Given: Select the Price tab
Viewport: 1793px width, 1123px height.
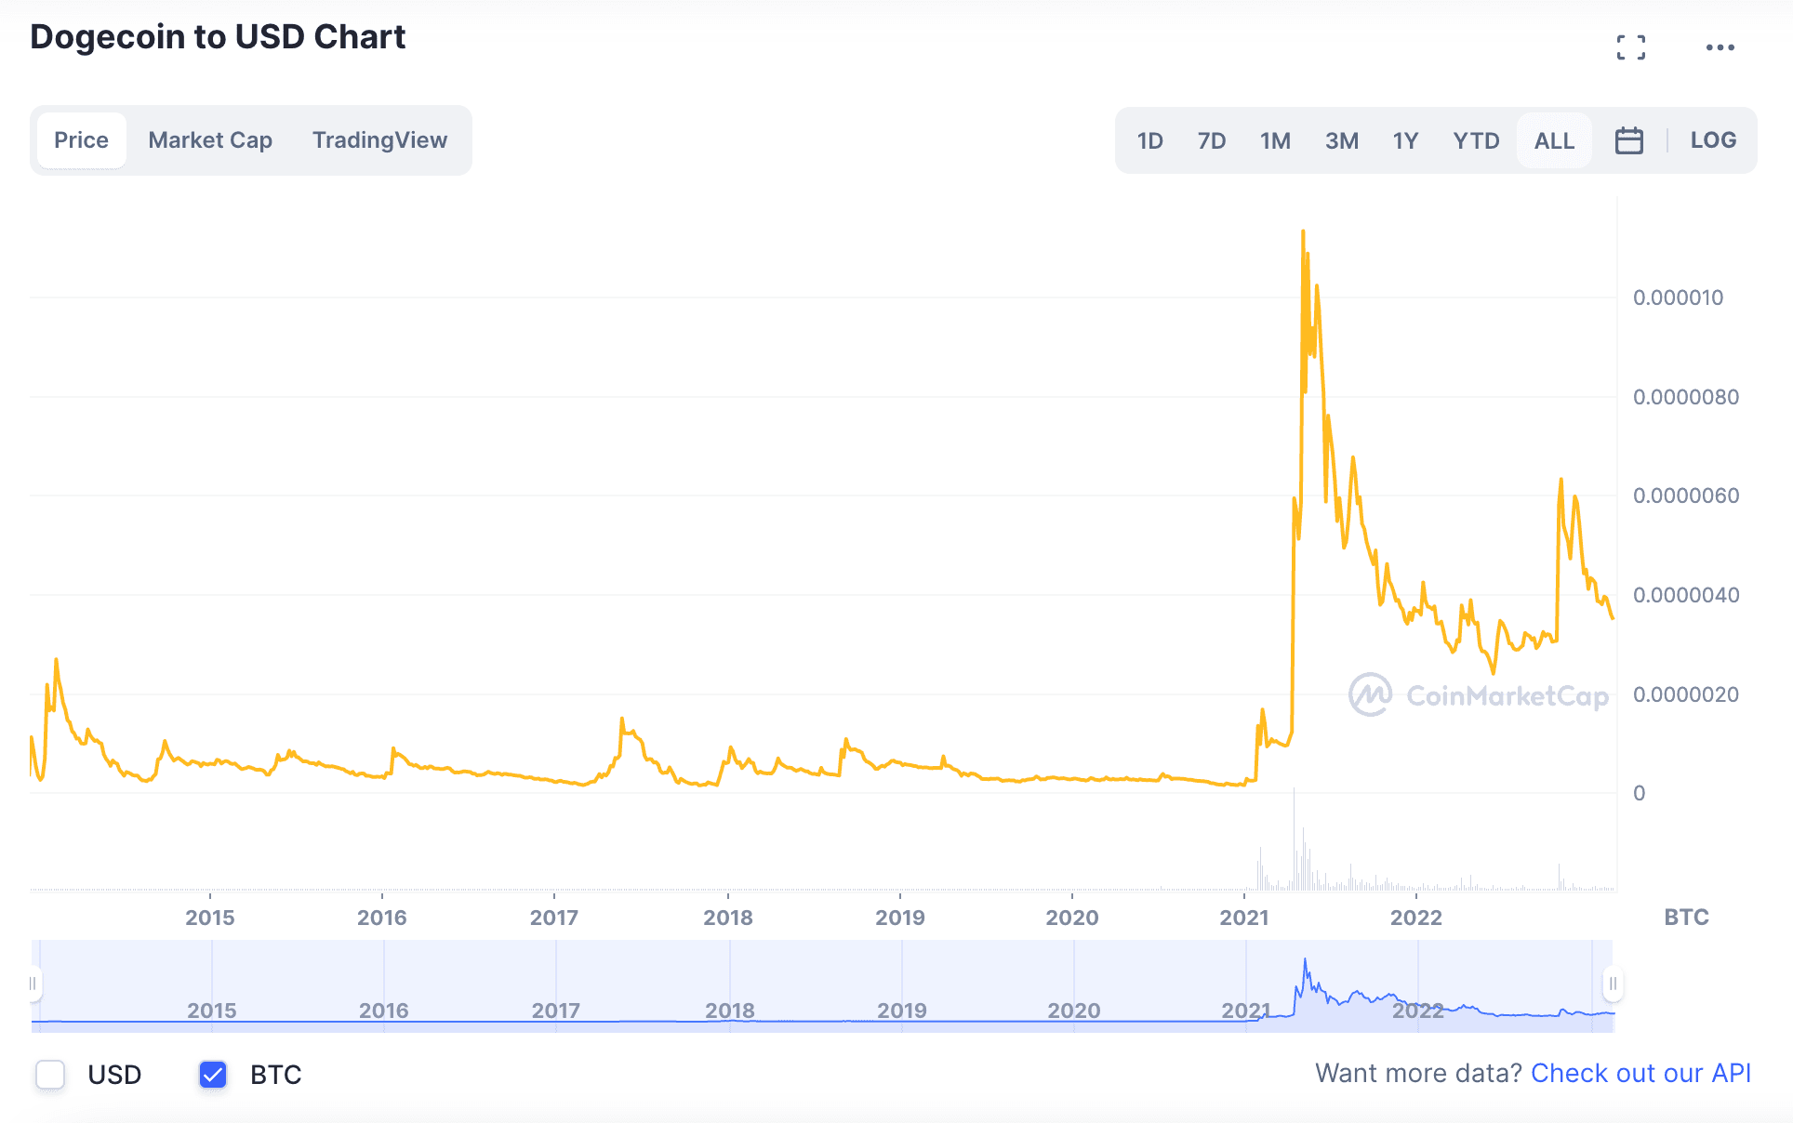Looking at the screenshot, I should pyautogui.click(x=81, y=140).
